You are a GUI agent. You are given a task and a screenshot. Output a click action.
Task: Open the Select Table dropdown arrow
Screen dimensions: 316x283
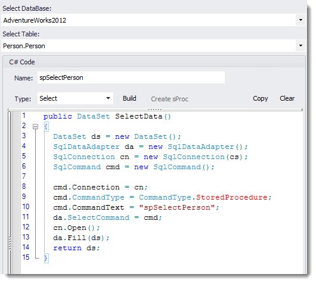coord(300,45)
